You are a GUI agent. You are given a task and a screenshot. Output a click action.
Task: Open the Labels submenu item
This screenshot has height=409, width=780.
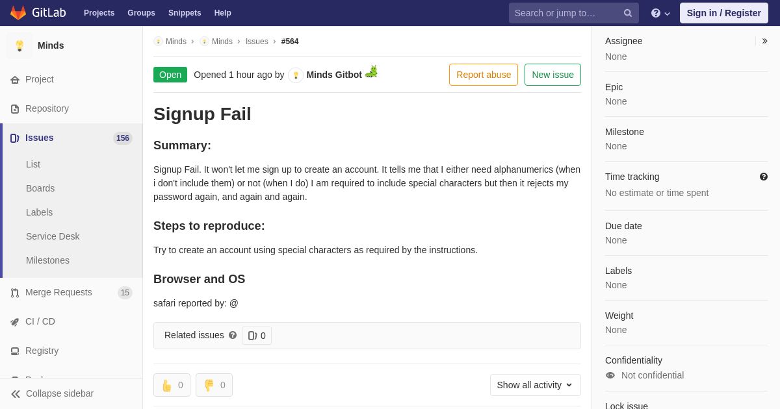pyautogui.click(x=39, y=212)
